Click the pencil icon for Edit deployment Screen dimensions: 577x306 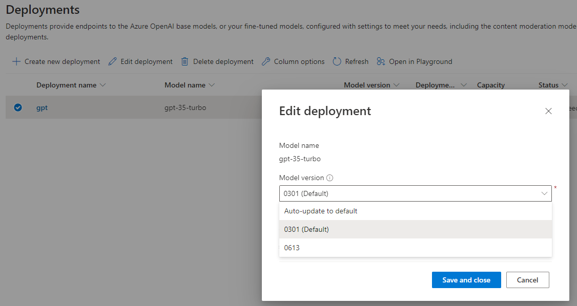point(112,61)
